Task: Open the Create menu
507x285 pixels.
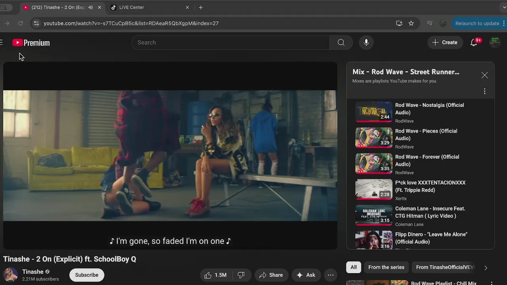Action: click(x=445, y=42)
